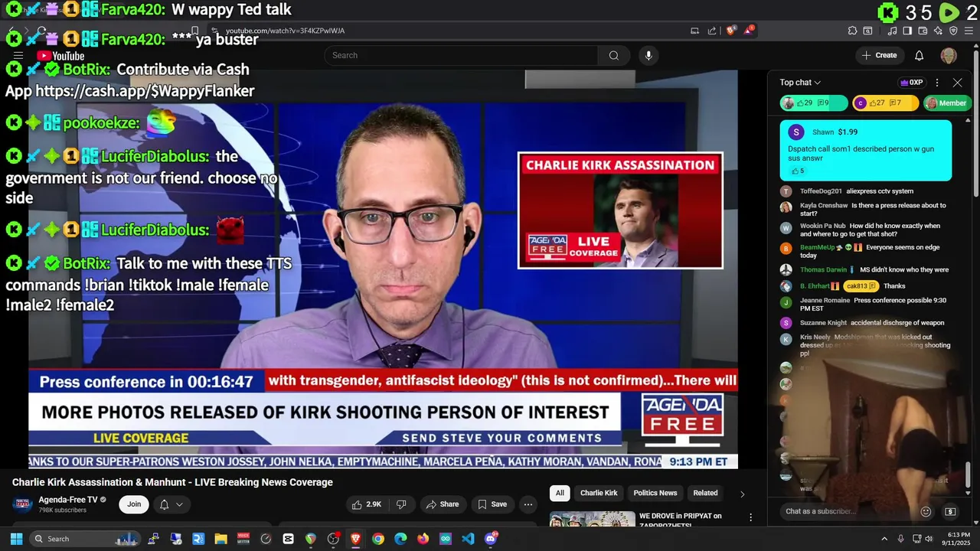Screen dimensions: 980x551
Task: Open File Explorer from the taskbar
Action: tap(220, 539)
